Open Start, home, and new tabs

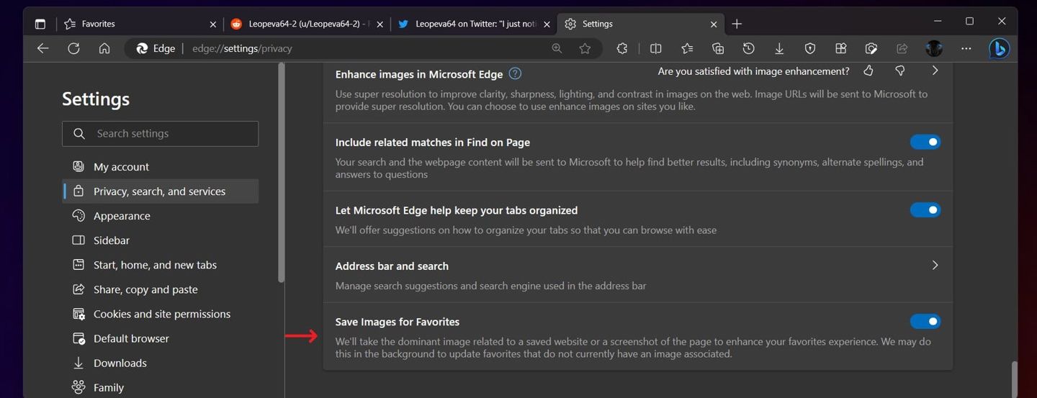[160, 264]
